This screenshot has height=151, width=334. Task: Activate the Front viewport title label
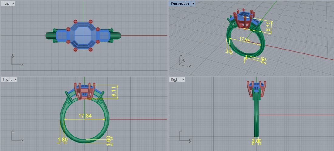click(7, 79)
